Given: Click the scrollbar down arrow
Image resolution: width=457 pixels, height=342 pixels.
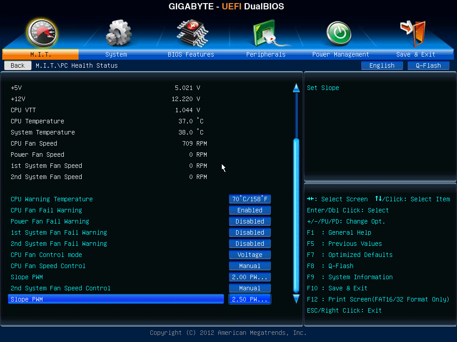Looking at the screenshot, I should (296, 299).
